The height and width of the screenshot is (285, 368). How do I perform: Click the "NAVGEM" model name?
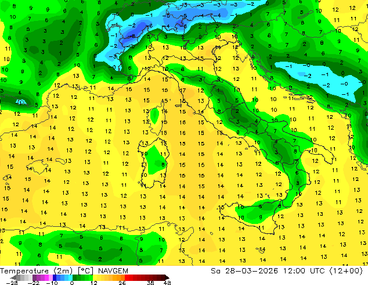(x=113, y=271)
